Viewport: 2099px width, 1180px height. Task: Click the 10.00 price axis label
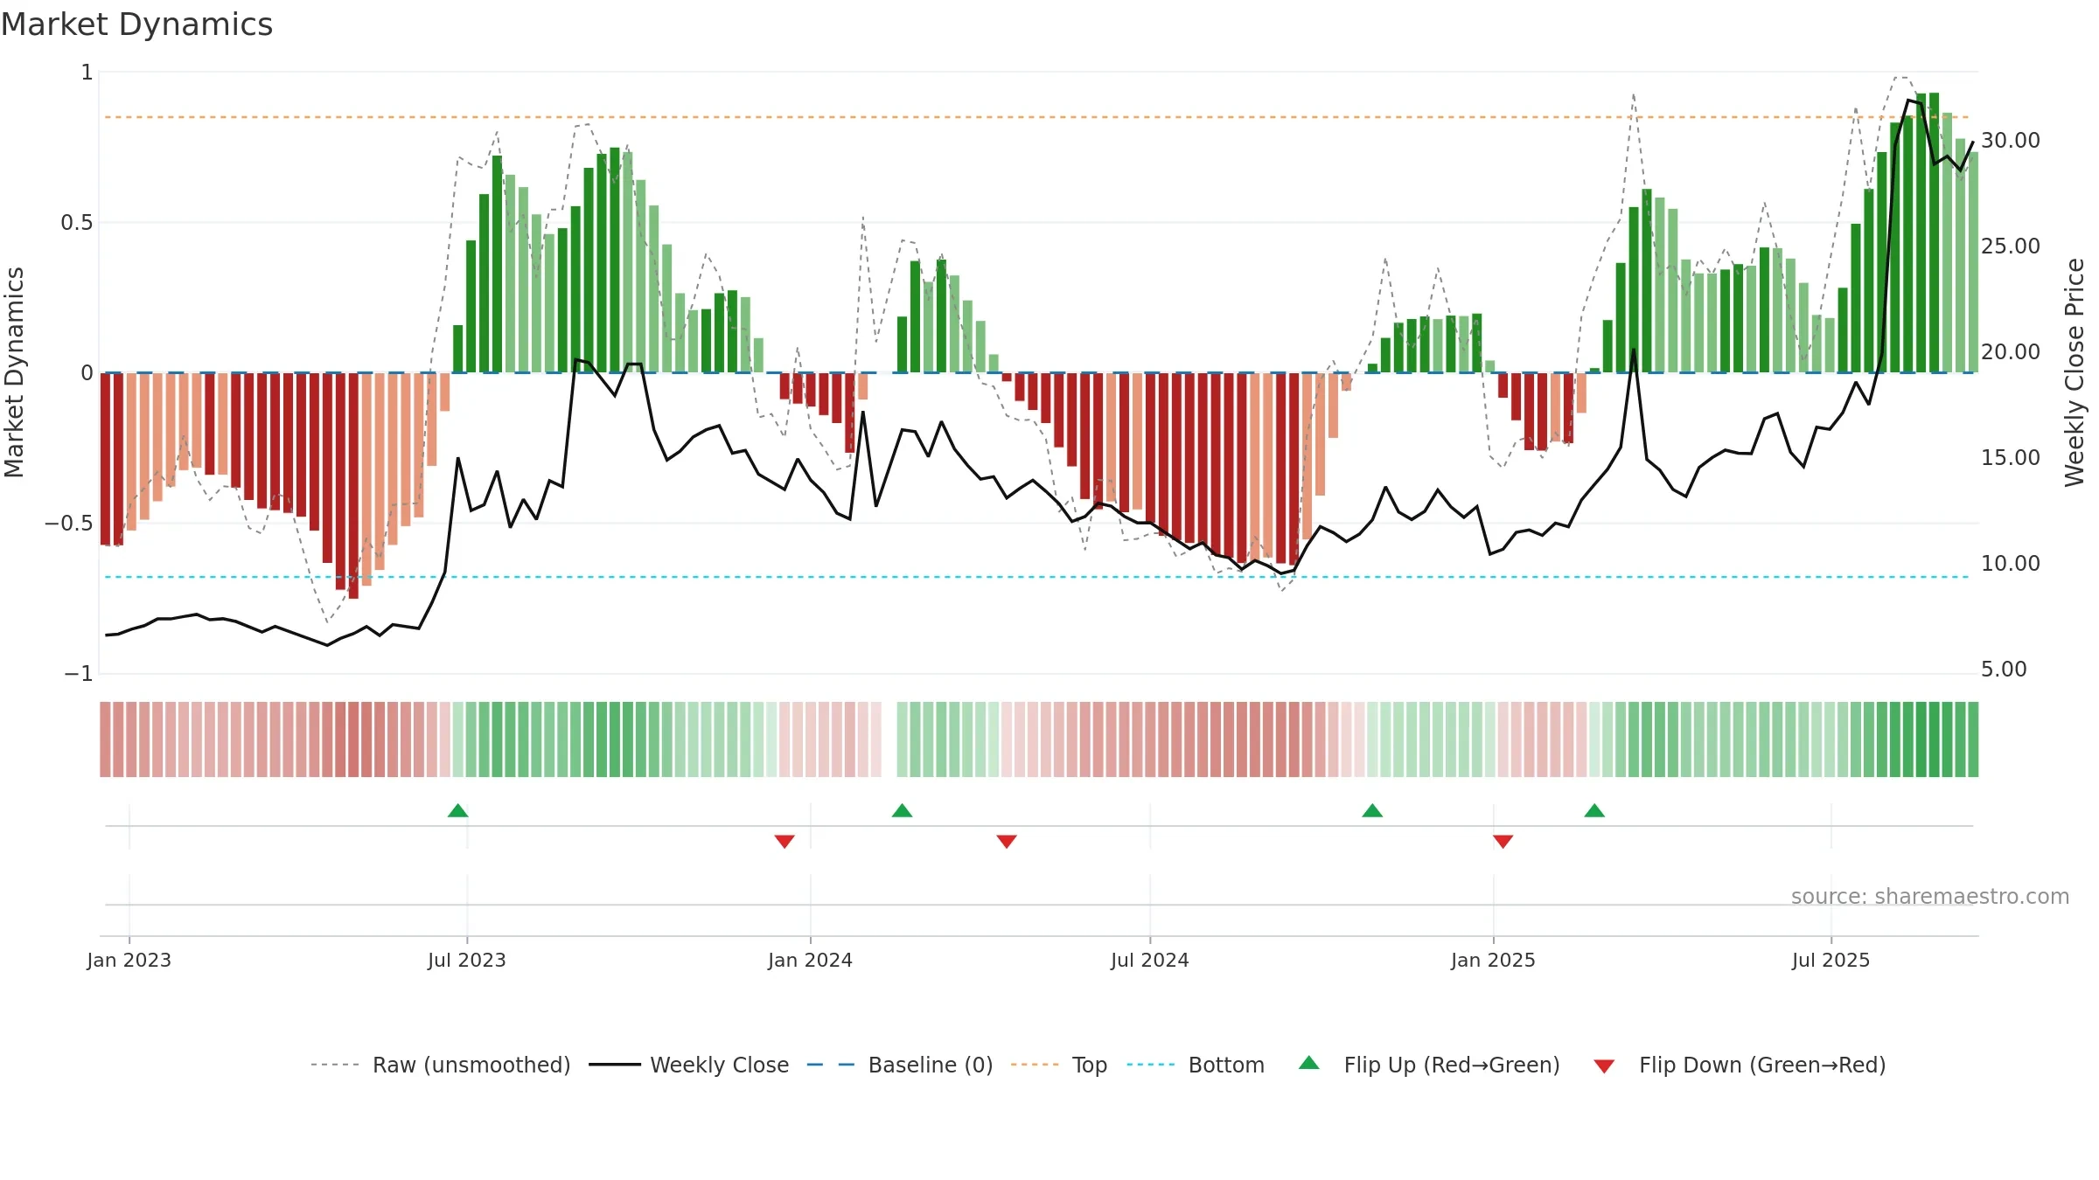2010,563
